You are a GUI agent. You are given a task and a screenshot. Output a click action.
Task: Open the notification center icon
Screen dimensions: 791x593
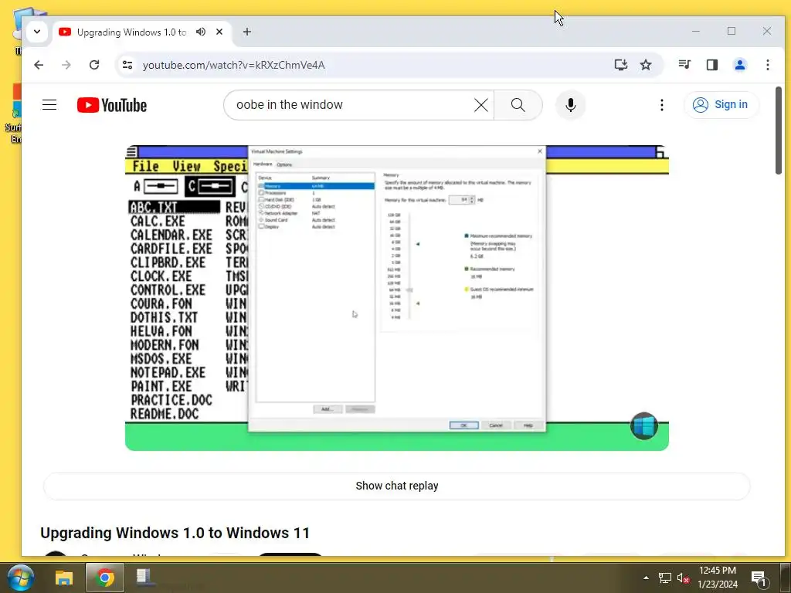(x=759, y=578)
